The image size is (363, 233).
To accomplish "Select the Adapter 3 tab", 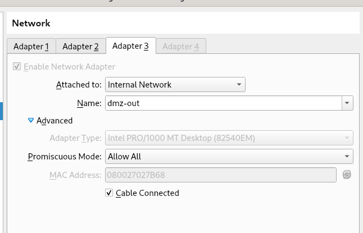I will coord(130,46).
